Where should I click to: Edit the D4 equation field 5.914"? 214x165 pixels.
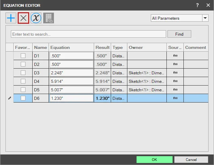click(71, 81)
